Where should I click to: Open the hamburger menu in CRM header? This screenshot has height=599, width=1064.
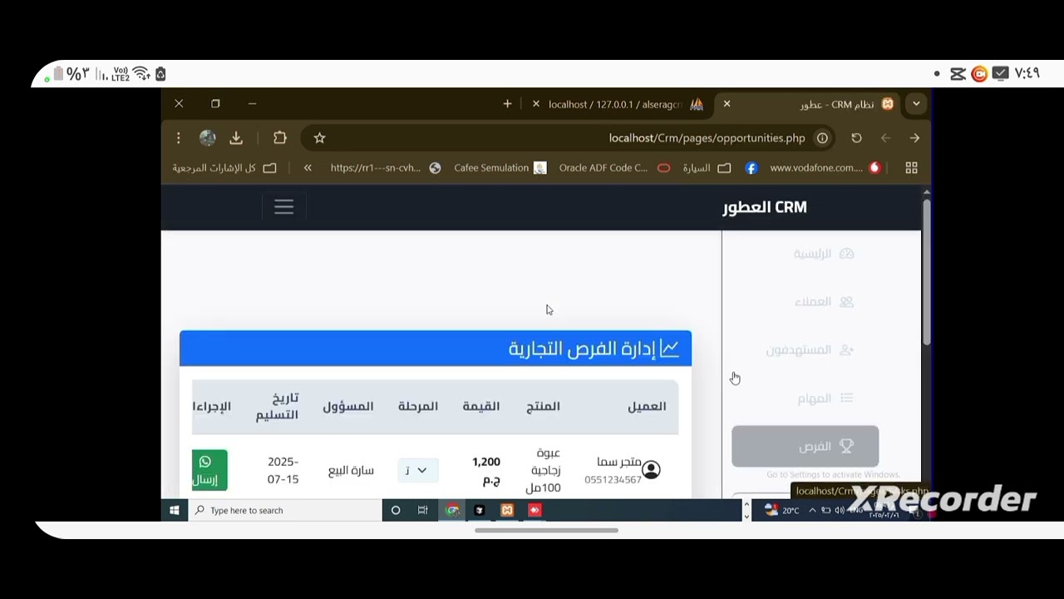tap(283, 207)
